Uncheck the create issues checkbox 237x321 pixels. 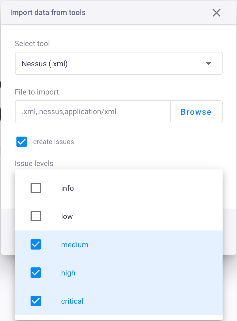pyautogui.click(x=22, y=142)
